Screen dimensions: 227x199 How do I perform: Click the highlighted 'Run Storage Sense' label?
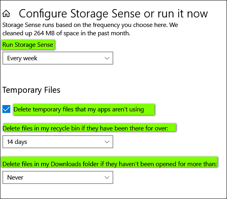pos(28,45)
